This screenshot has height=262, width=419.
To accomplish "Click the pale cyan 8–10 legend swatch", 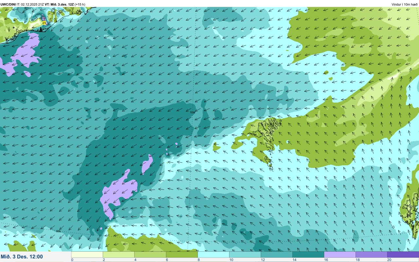I will (x=213, y=254).
